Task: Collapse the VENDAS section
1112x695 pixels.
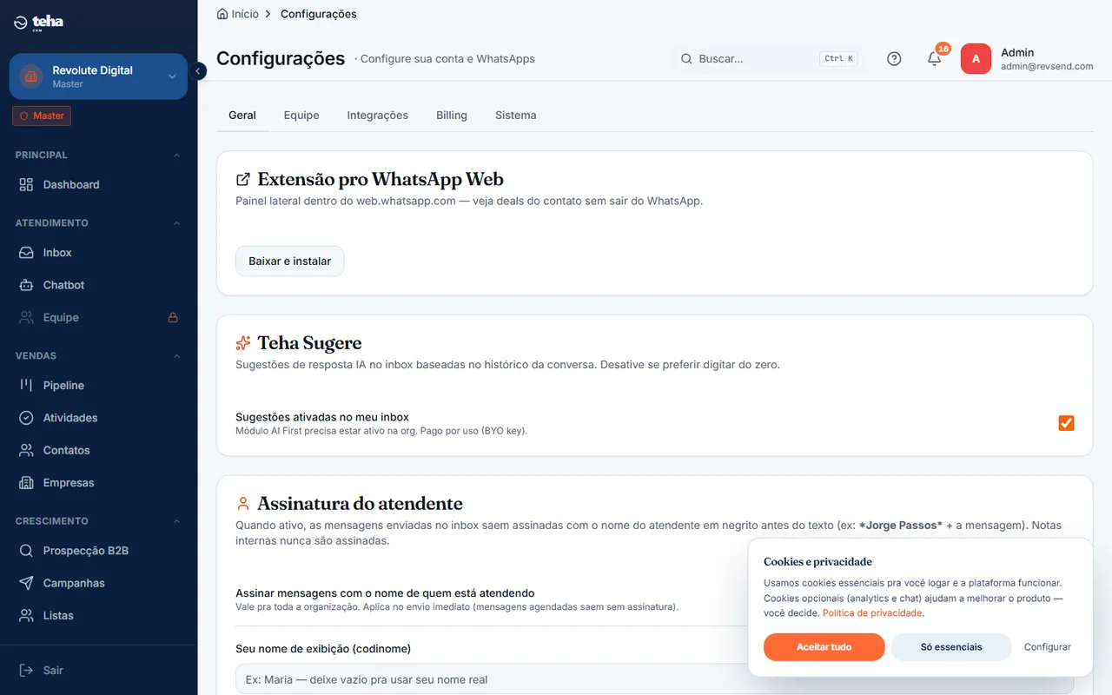Action: pyautogui.click(x=176, y=356)
